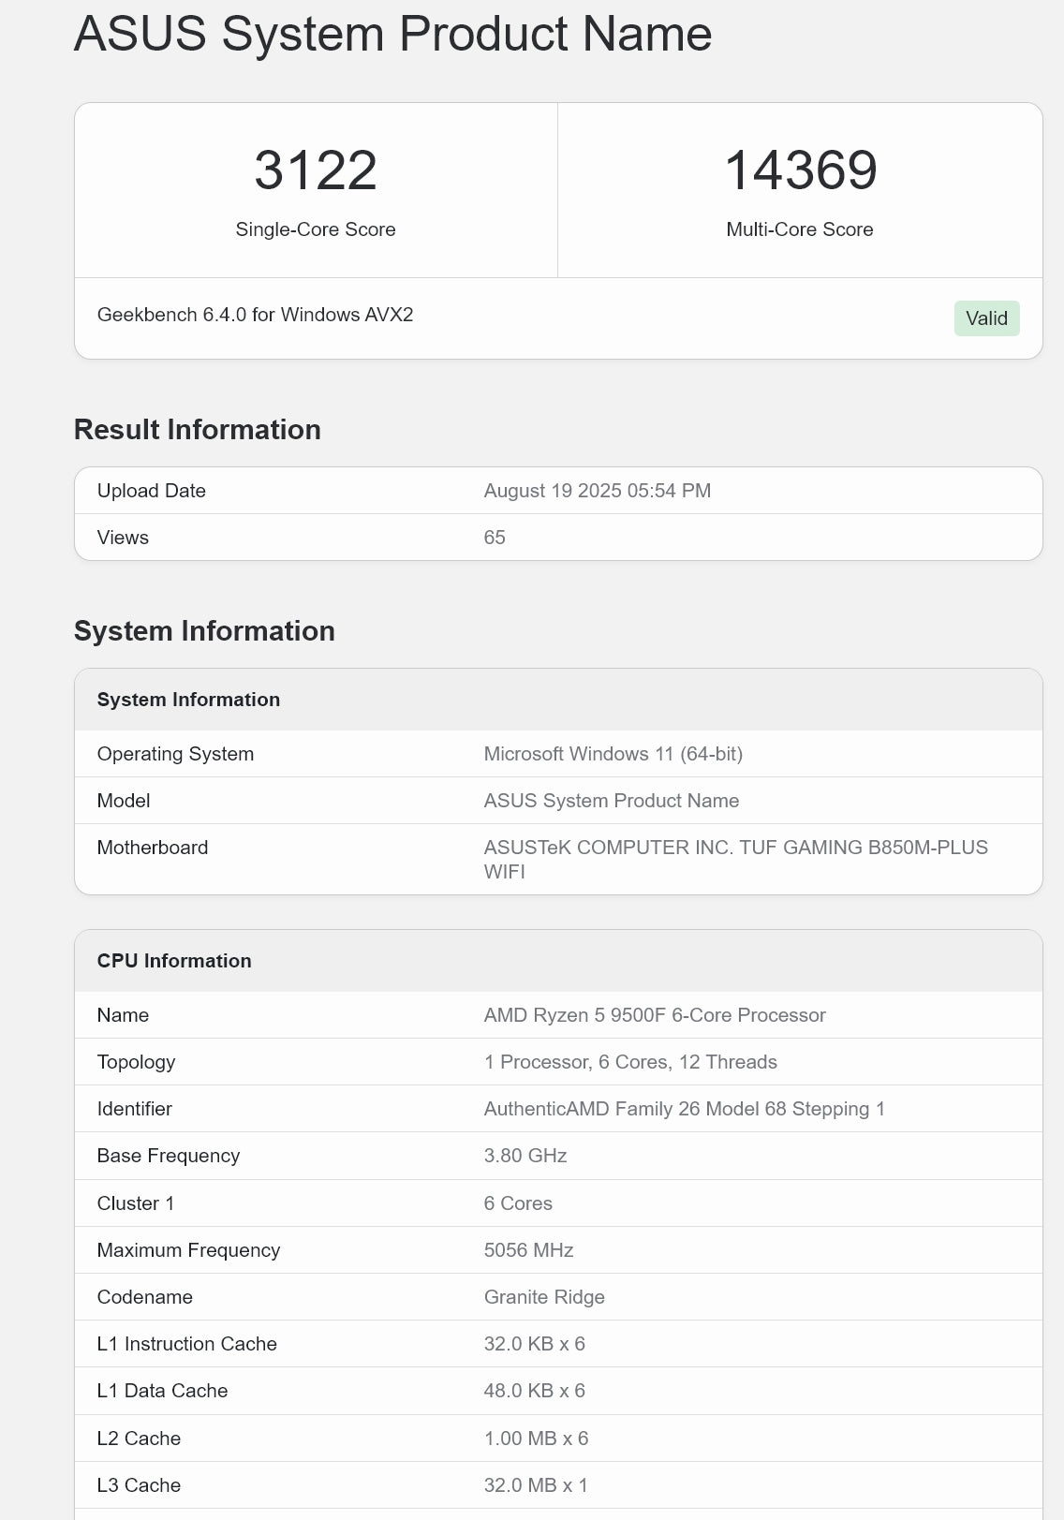
Task: Select the Single-Core Score label
Action: coord(316,229)
